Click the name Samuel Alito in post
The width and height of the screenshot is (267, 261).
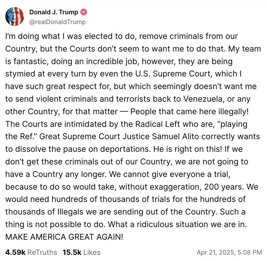coord(175,137)
